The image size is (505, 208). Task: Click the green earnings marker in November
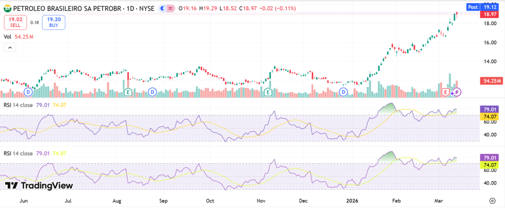268,92
